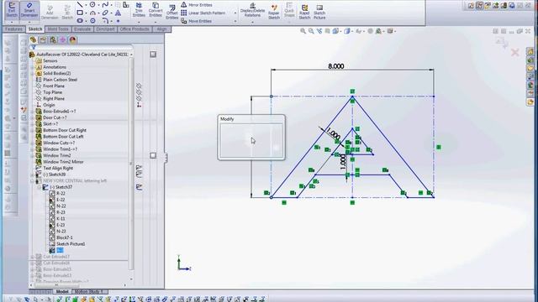
Task: Open the DimXpertManager tab icon
Action: (x=63, y=39)
